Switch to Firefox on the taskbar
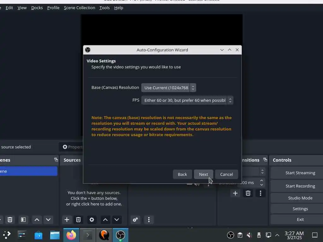The image size is (323, 242). coord(71,235)
